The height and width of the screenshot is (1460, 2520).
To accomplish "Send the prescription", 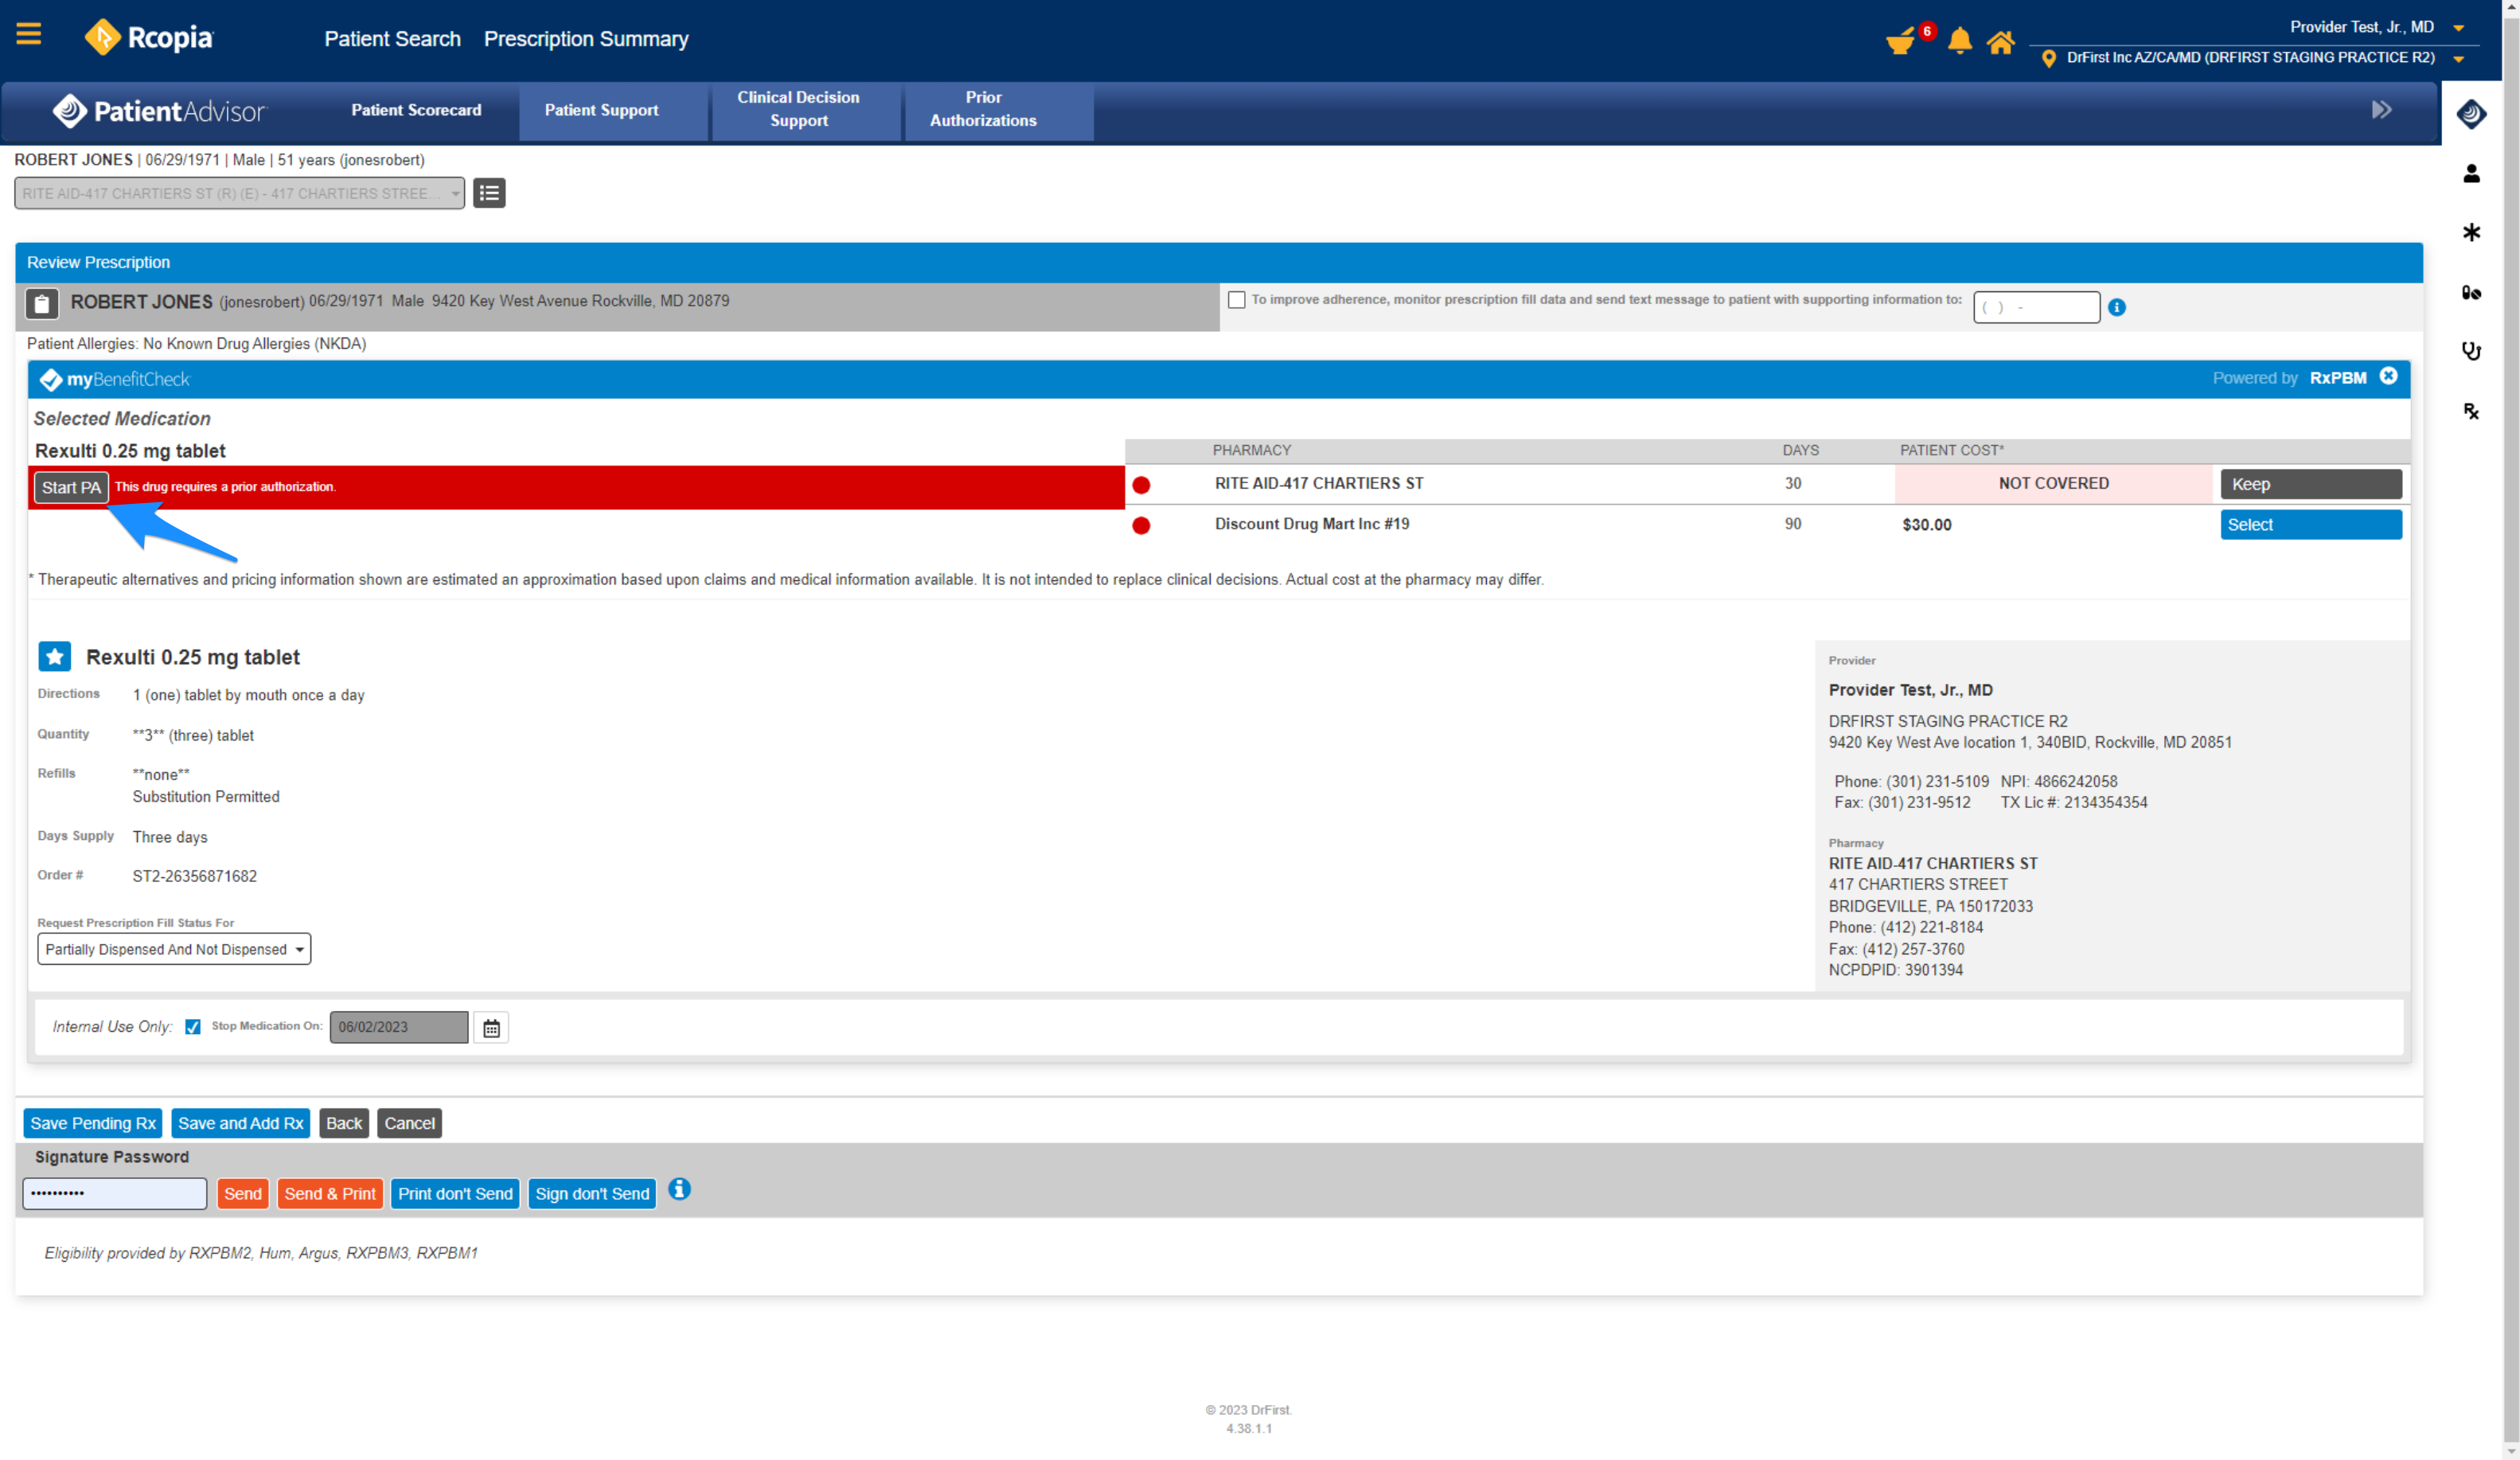I will tap(242, 1194).
